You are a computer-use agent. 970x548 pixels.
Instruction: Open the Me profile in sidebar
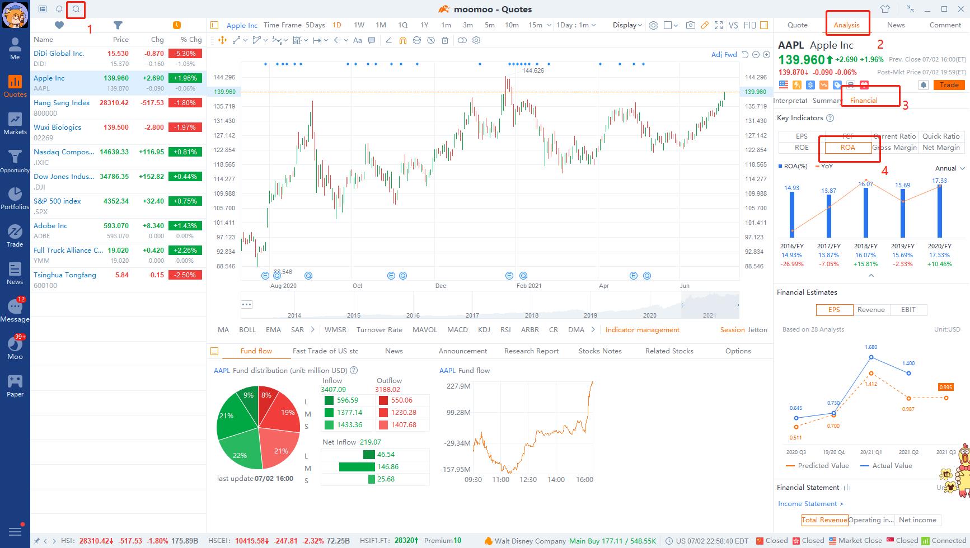pos(15,49)
